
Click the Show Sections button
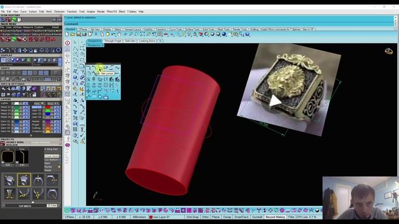52,156
